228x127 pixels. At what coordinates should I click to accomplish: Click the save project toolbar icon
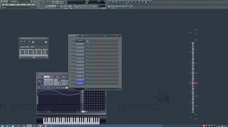click(x=132, y=2)
